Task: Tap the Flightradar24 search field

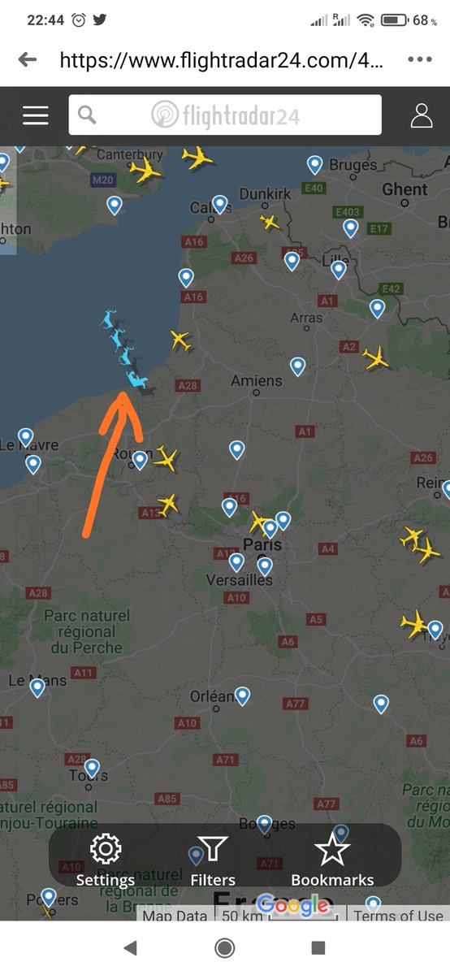Action: click(x=225, y=115)
